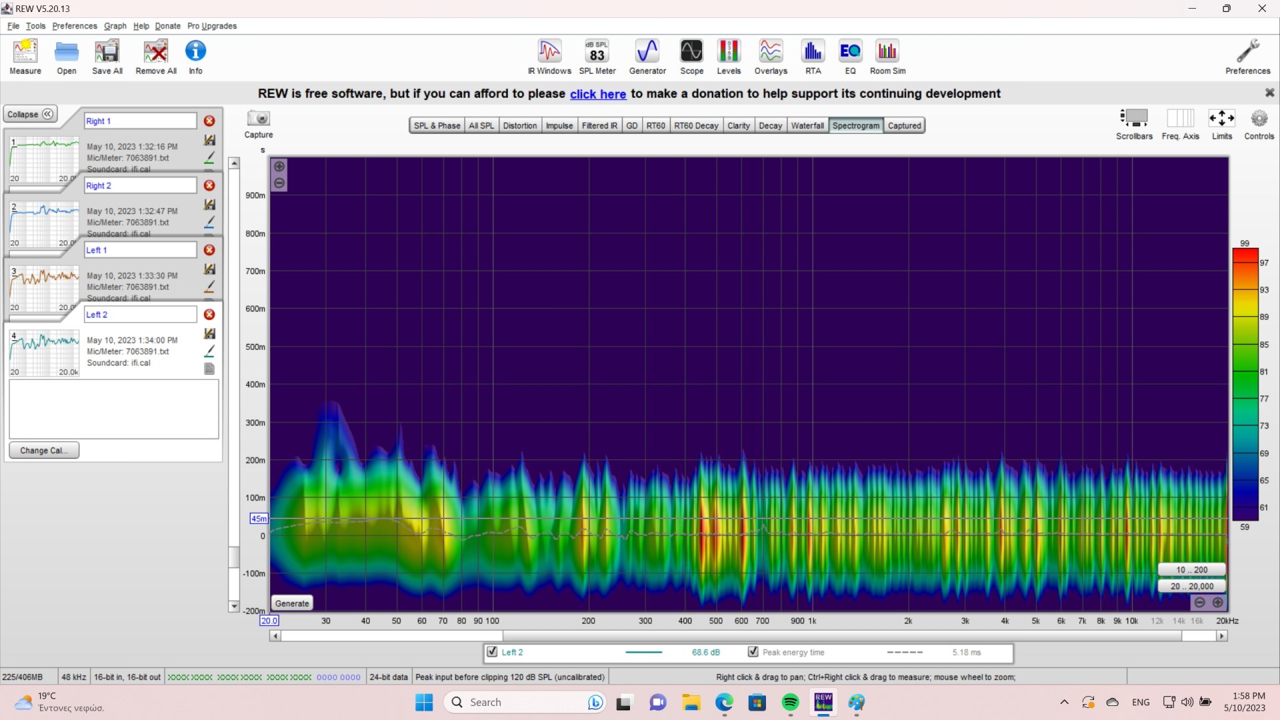Viewport: 1280px width, 720px height.
Task: Open the Room Sim tool
Action: coord(887,57)
